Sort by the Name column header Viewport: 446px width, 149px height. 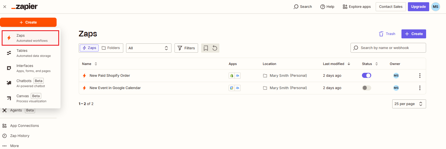pyautogui.click(x=90, y=64)
